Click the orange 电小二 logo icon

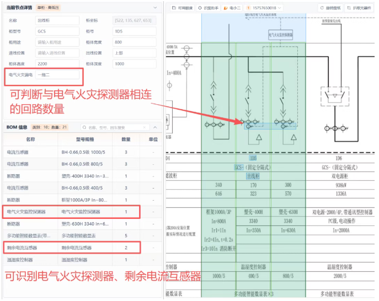225,8
